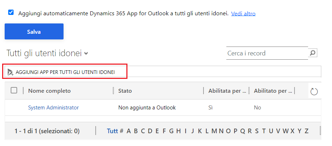Filter records by letter D
332x146 pixels.
(150, 131)
